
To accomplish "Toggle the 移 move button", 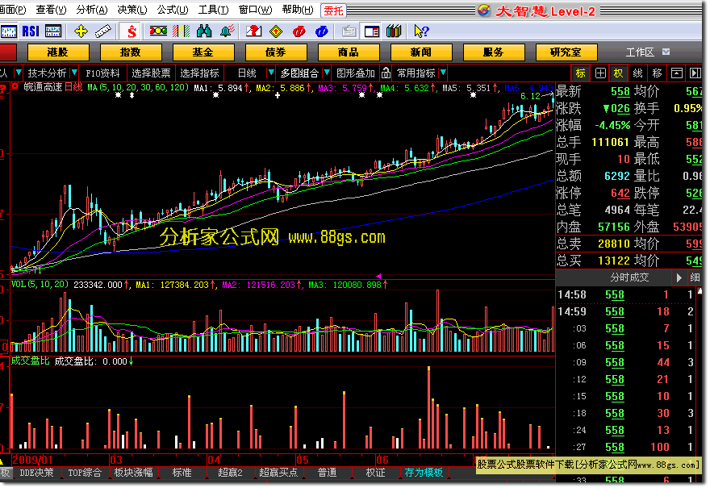I will tap(657, 73).
